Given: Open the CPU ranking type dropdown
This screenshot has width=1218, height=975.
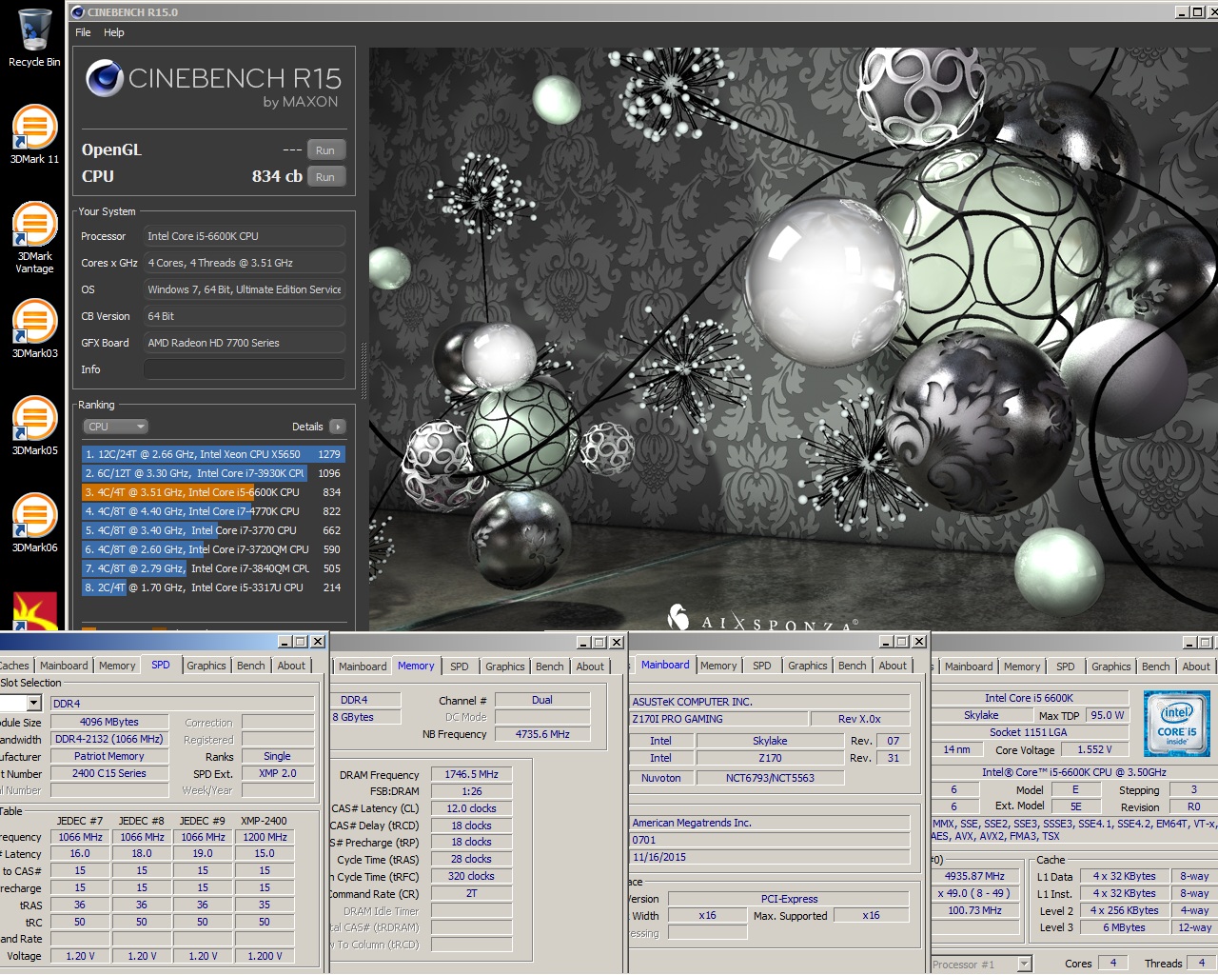Looking at the screenshot, I should pyautogui.click(x=115, y=427).
